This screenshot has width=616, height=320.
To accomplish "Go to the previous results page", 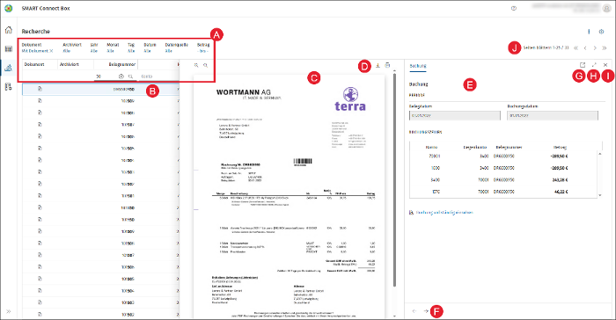I will click(x=585, y=47).
